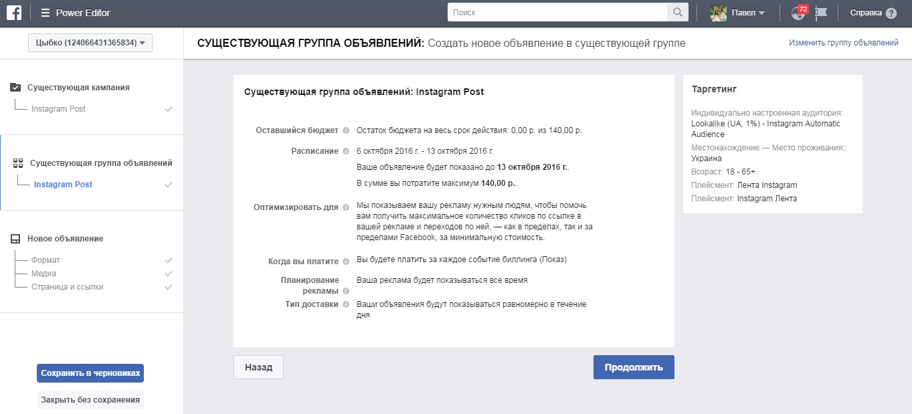Screen dimensions: 912x414
Task: Click Закрыть без сохранения button
Action: [90, 400]
